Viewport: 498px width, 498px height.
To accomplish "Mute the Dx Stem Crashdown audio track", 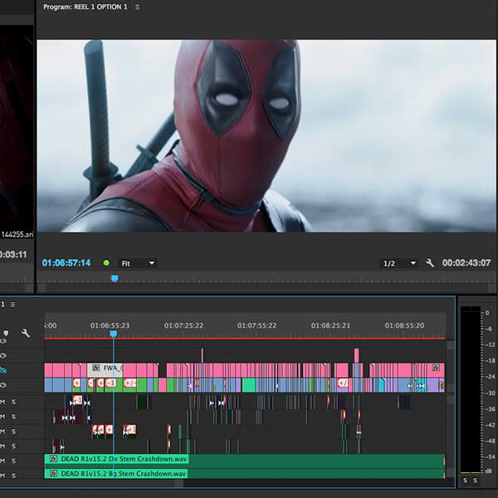I will 2,459.
